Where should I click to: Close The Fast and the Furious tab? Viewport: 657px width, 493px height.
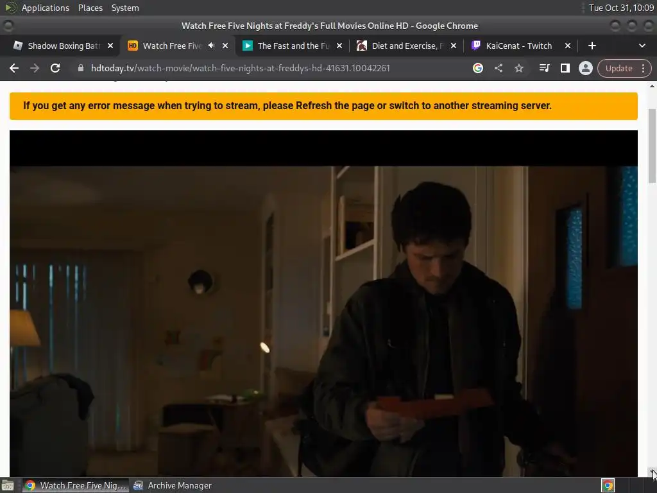click(339, 46)
